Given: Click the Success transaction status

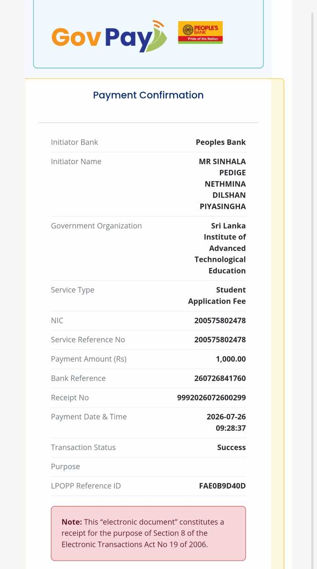Looking at the screenshot, I should 232,448.
